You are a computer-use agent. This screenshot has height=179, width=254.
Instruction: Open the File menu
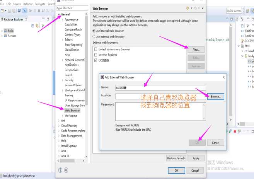(2, 4)
